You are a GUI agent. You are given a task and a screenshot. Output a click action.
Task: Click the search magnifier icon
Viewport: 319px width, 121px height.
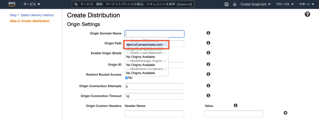(x=76, y=4)
